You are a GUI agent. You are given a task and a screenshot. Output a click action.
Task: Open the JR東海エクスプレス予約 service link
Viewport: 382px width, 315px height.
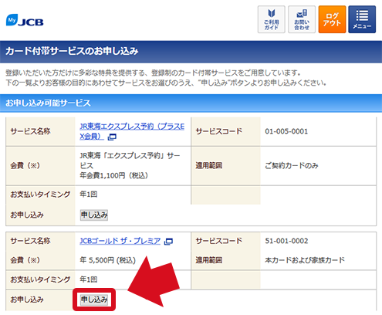(132, 131)
